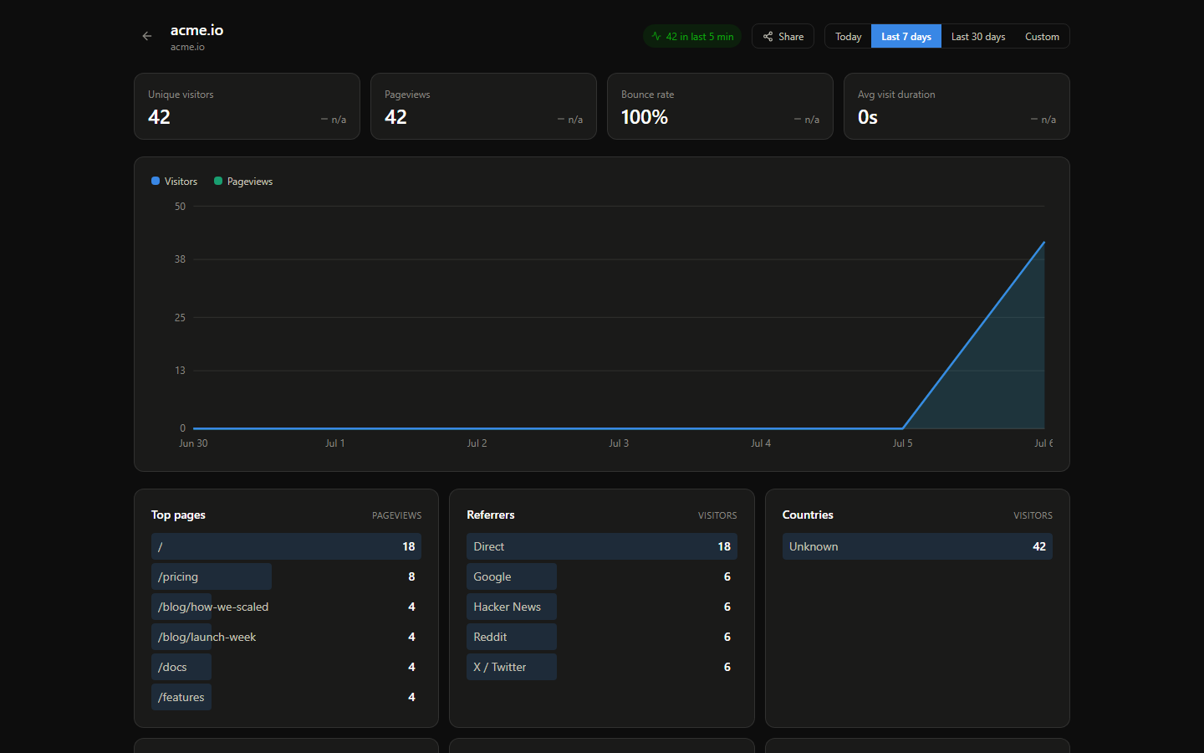Switch to the Today range

pos(848,36)
